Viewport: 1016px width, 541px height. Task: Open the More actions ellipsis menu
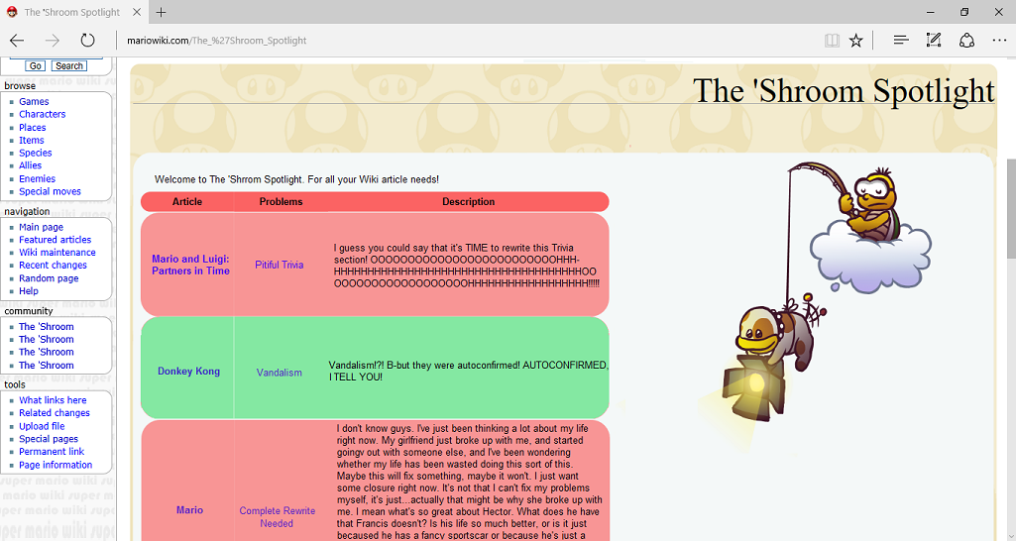pyautogui.click(x=998, y=41)
